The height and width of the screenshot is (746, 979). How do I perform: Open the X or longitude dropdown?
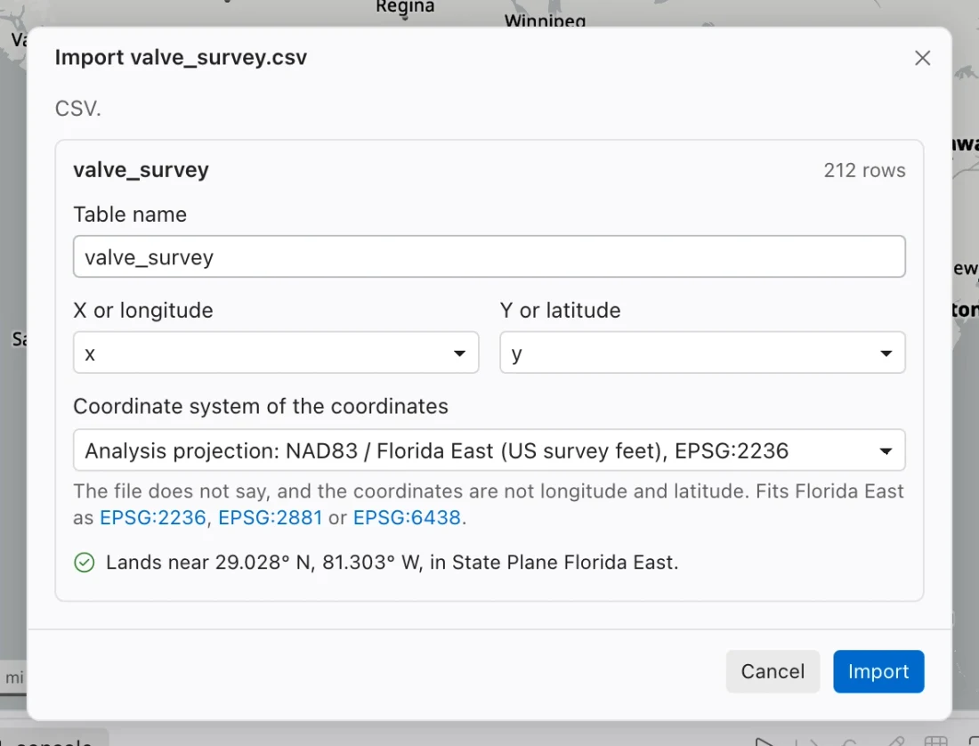[275, 353]
